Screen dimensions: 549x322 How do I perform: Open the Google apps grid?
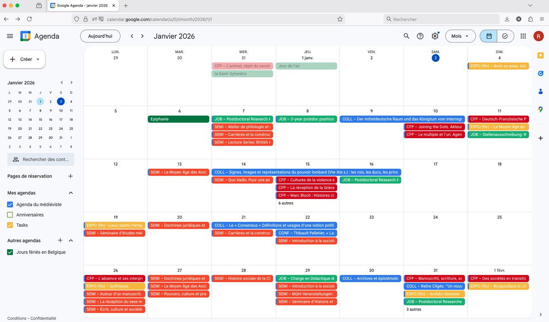click(x=523, y=36)
